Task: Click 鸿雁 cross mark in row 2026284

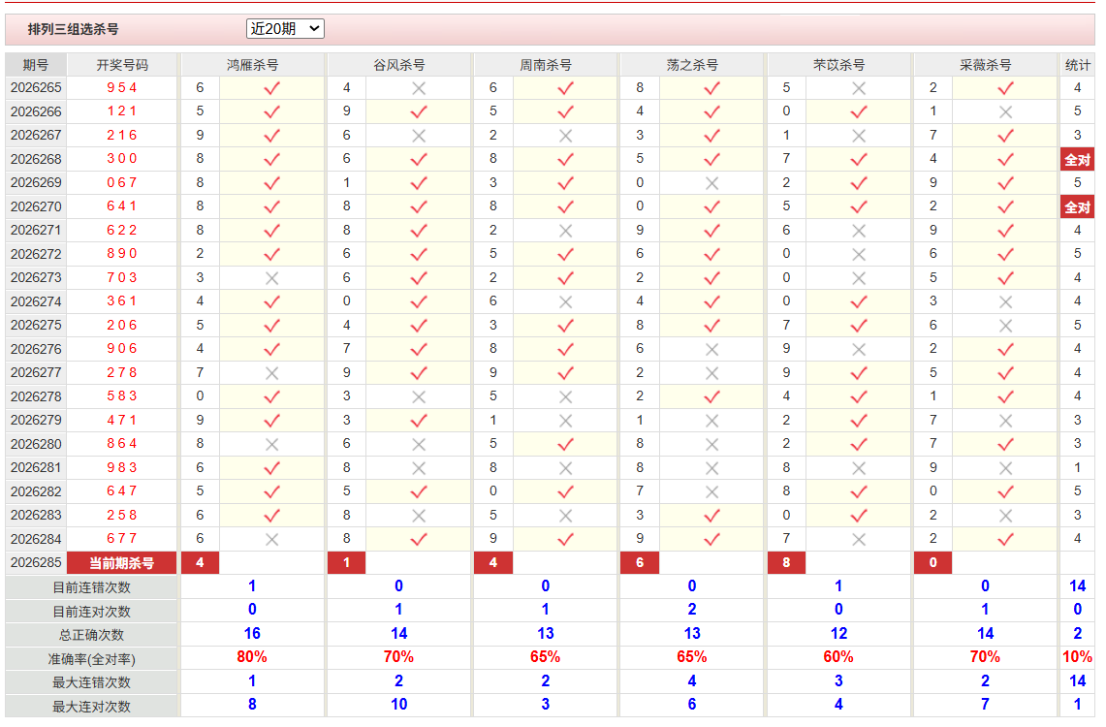Action: coord(271,539)
